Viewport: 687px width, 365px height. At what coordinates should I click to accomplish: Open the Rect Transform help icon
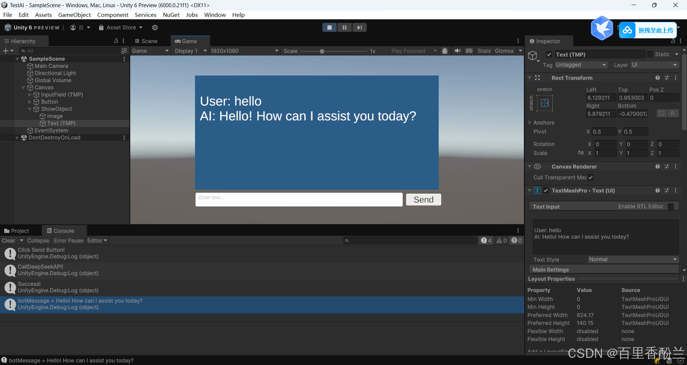coord(657,78)
